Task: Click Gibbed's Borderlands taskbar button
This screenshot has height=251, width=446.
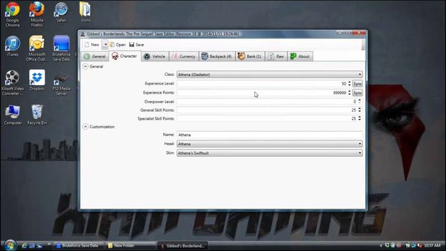Action: coord(182,245)
